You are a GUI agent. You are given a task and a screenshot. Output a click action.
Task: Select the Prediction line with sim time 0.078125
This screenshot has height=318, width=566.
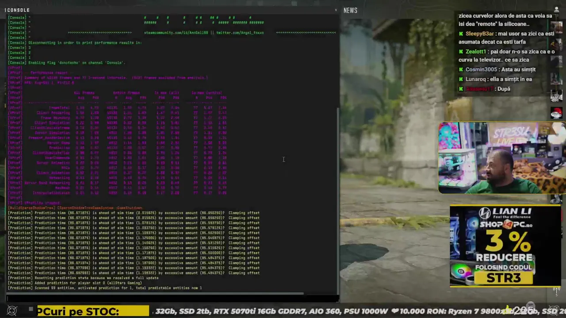click(134, 223)
